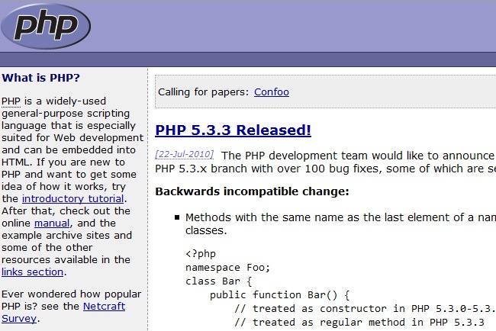Click the "Calling for papers:" label
496x331 pixels.
click(203, 92)
